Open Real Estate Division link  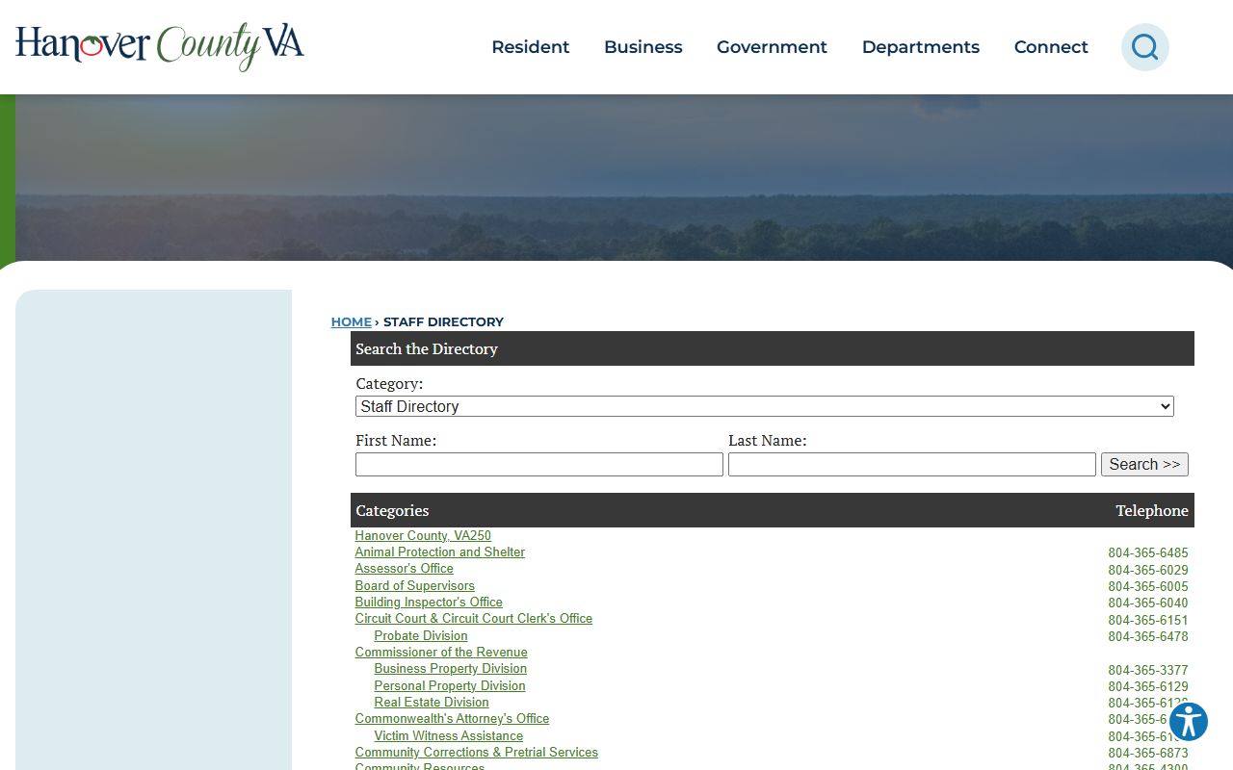tap(432, 702)
